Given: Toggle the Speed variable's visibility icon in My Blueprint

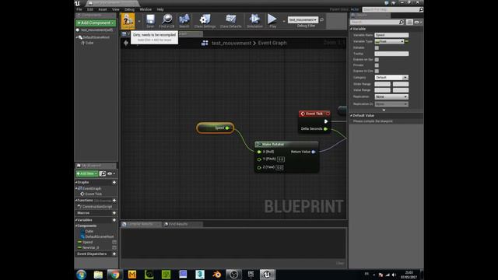Looking at the screenshot, I should click(114, 242).
